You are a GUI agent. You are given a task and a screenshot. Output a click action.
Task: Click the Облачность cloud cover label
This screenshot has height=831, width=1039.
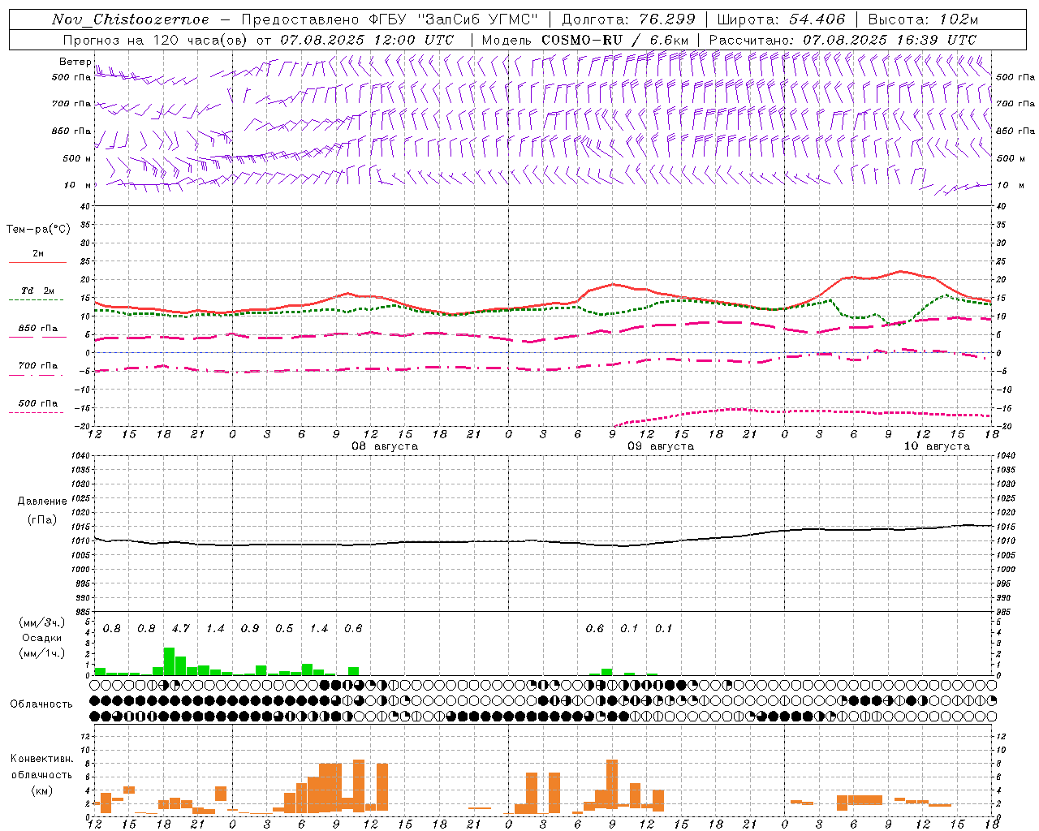click(x=41, y=704)
